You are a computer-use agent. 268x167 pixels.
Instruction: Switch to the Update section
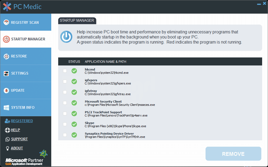(x=26, y=91)
